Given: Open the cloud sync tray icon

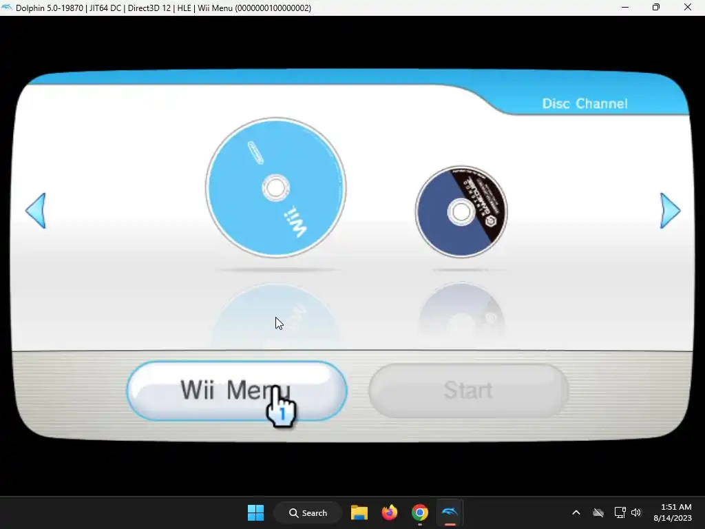Looking at the screenshot, I should point(598,512).
